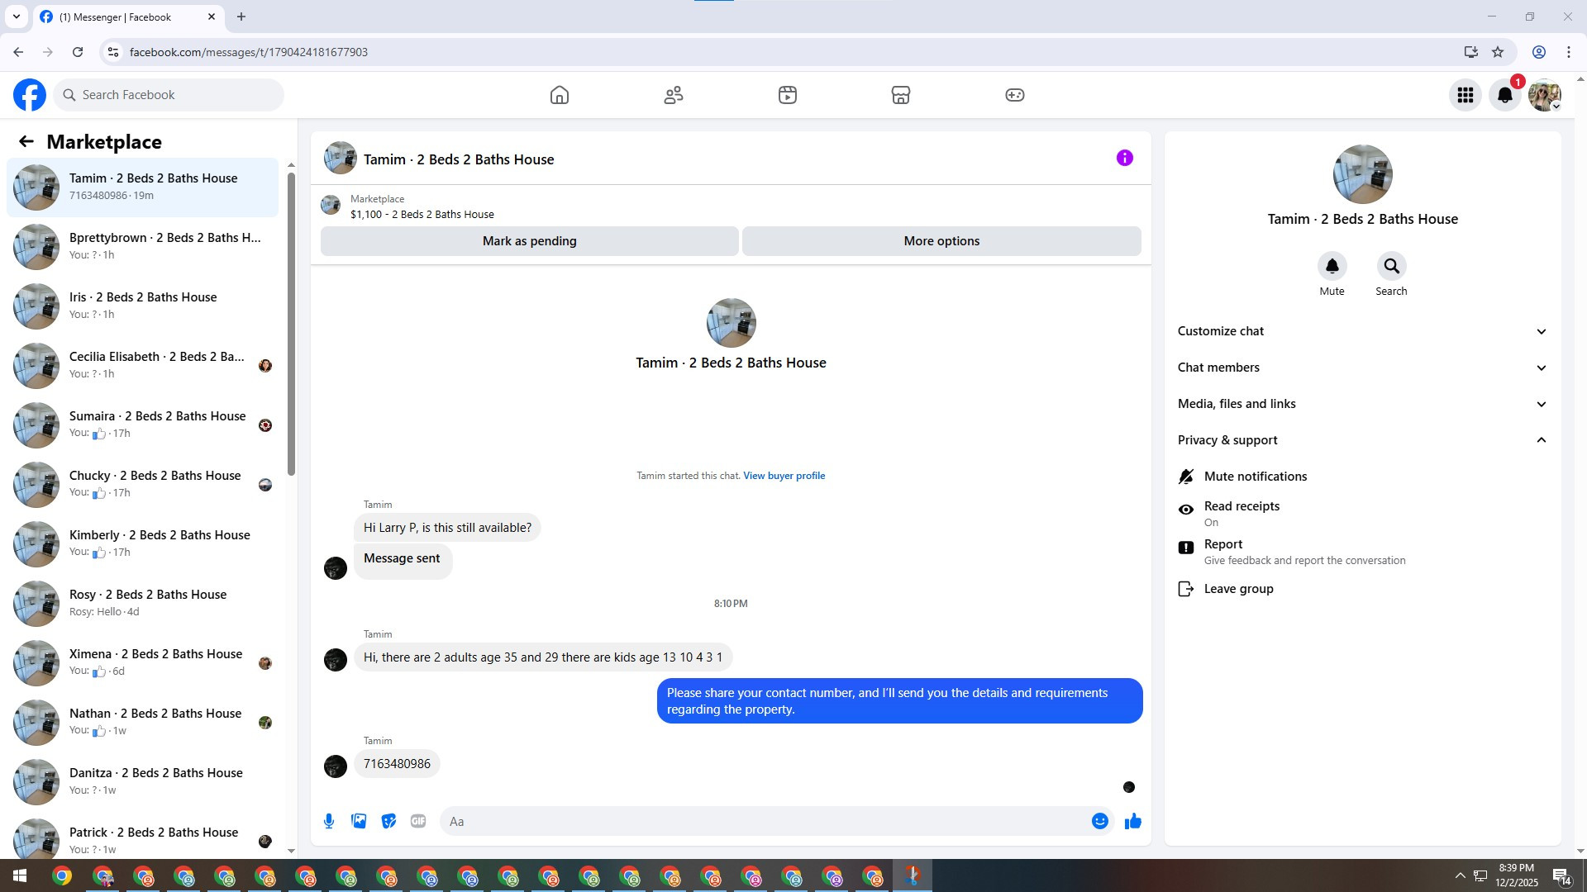Open Facebook notifications bell
The width and height of the screenshot is (1587, 892).
(1504, 95)
